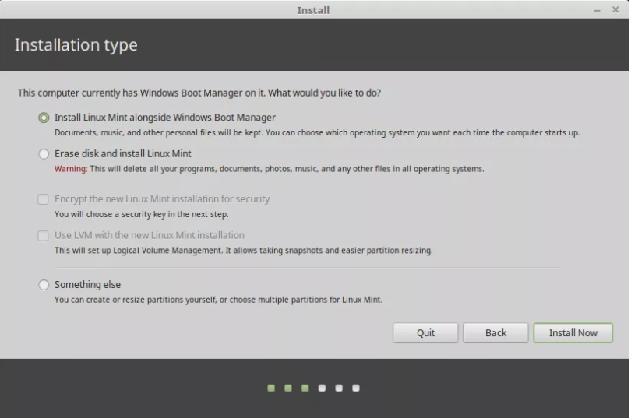The height and width of the screenshot is (418, 631).
Task: Click the Installation type heading
Action: tap(76, 44)
